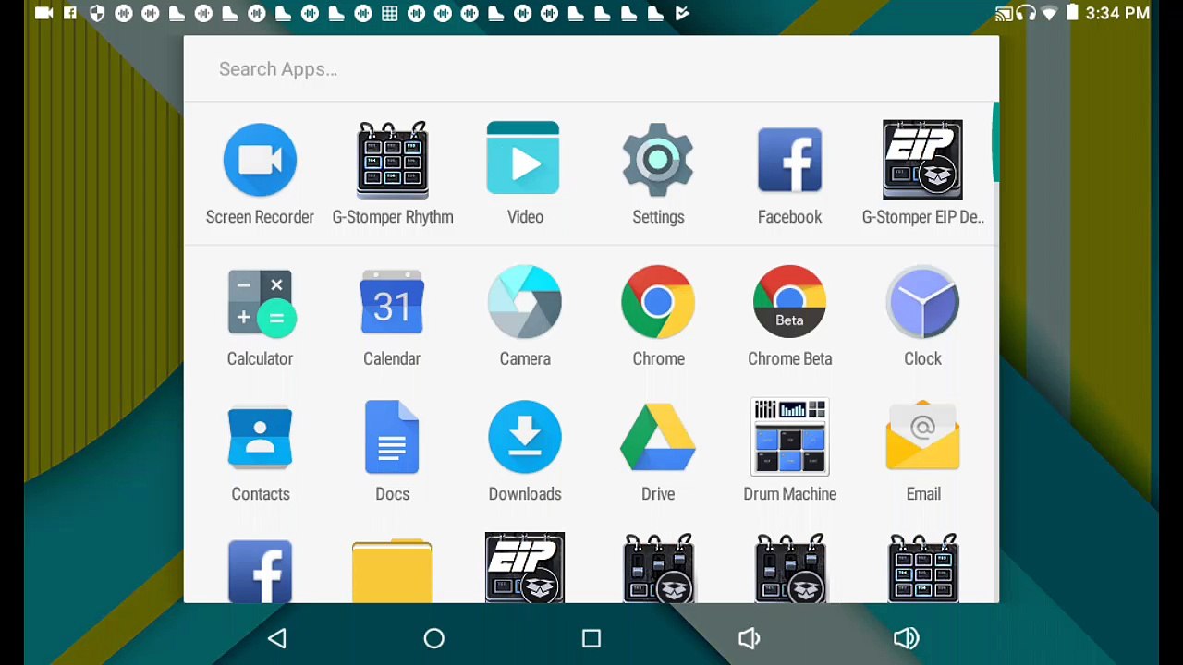Tap the battery icon in status bar

1072,13
